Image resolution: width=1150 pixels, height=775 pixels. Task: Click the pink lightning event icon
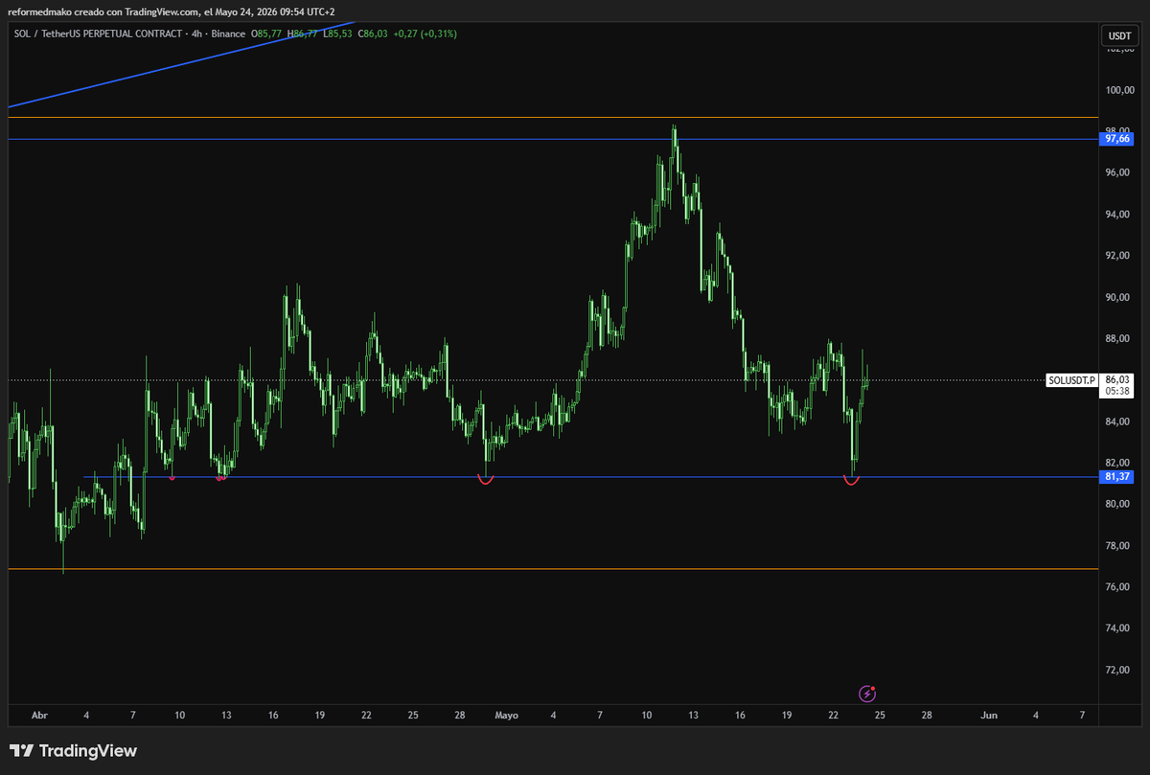(x=867, y=693)
